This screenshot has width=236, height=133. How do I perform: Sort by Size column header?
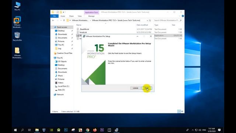tap(174, 25)
